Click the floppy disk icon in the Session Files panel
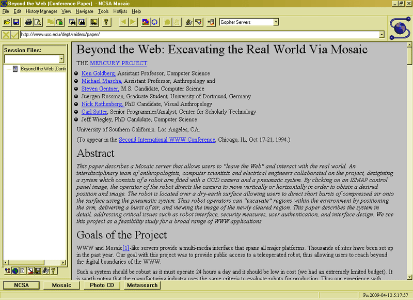This screenshot has width=413, height=300. tap(38, 271)
